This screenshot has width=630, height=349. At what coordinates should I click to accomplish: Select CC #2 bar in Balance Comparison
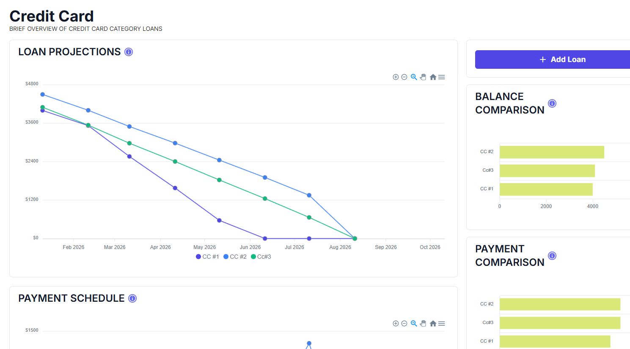pos(552,152)
